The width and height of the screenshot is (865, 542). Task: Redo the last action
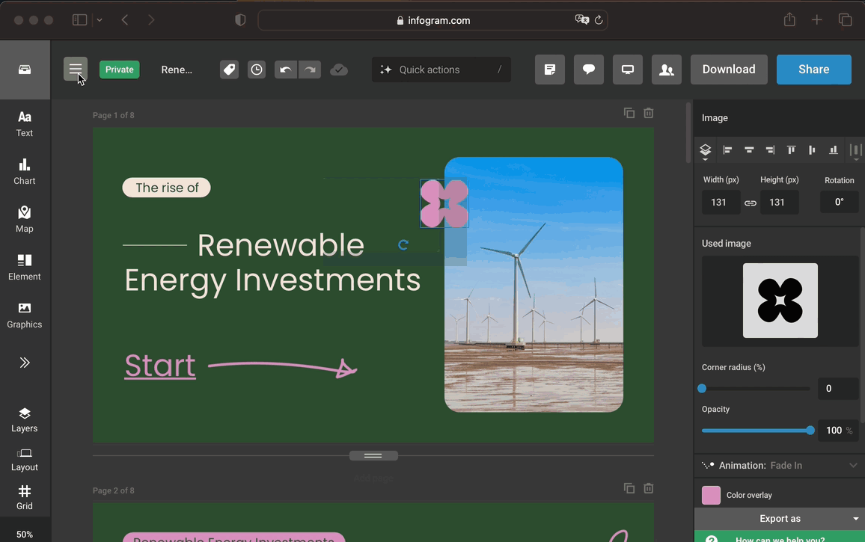310,70
